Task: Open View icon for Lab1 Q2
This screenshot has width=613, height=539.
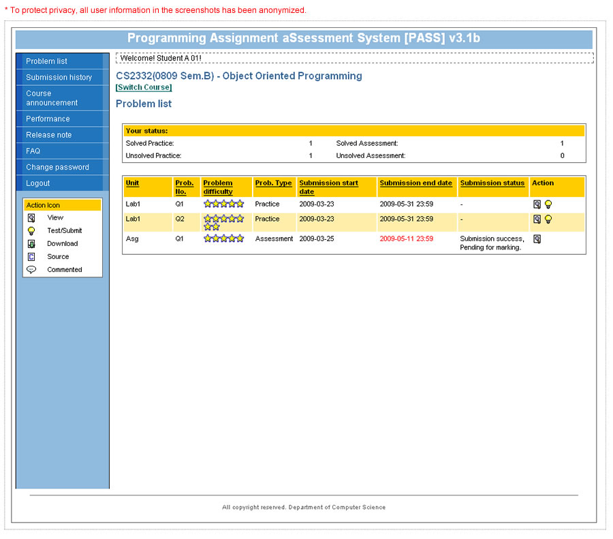Action: (x=537, y=219)
